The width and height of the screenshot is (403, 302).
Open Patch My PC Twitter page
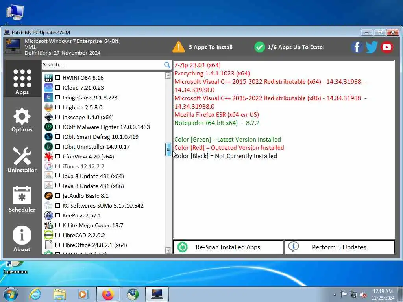click(x=372, y=47)
